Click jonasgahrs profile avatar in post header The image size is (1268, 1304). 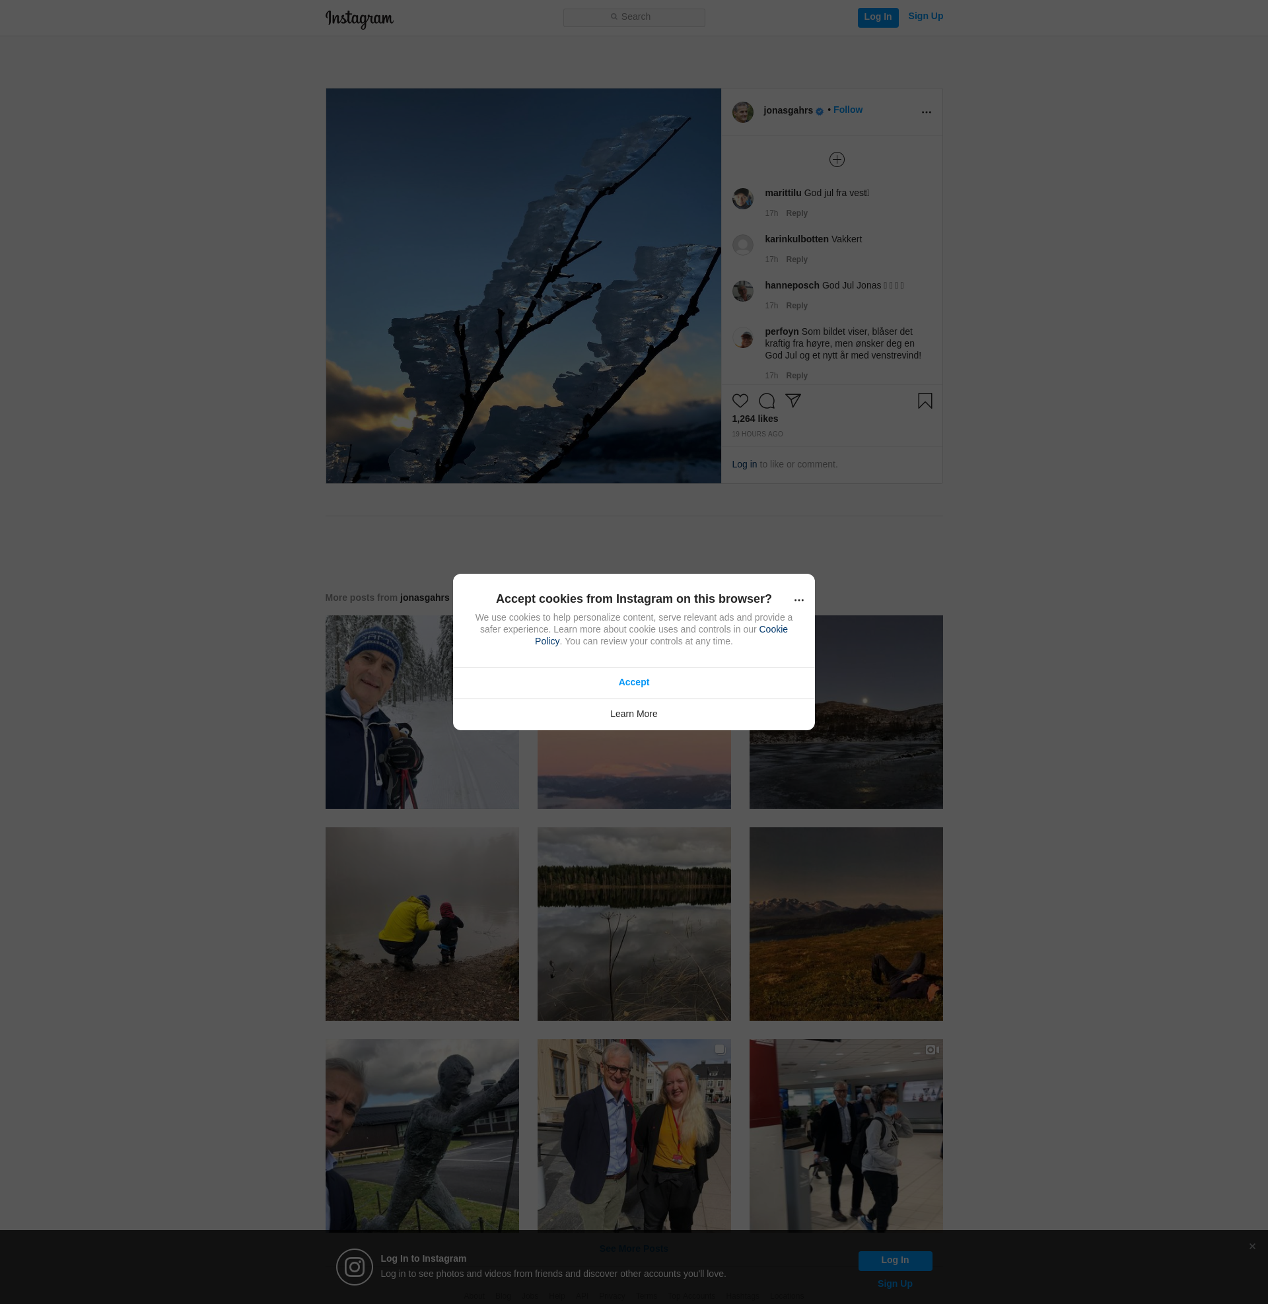(x=742, y=112)
